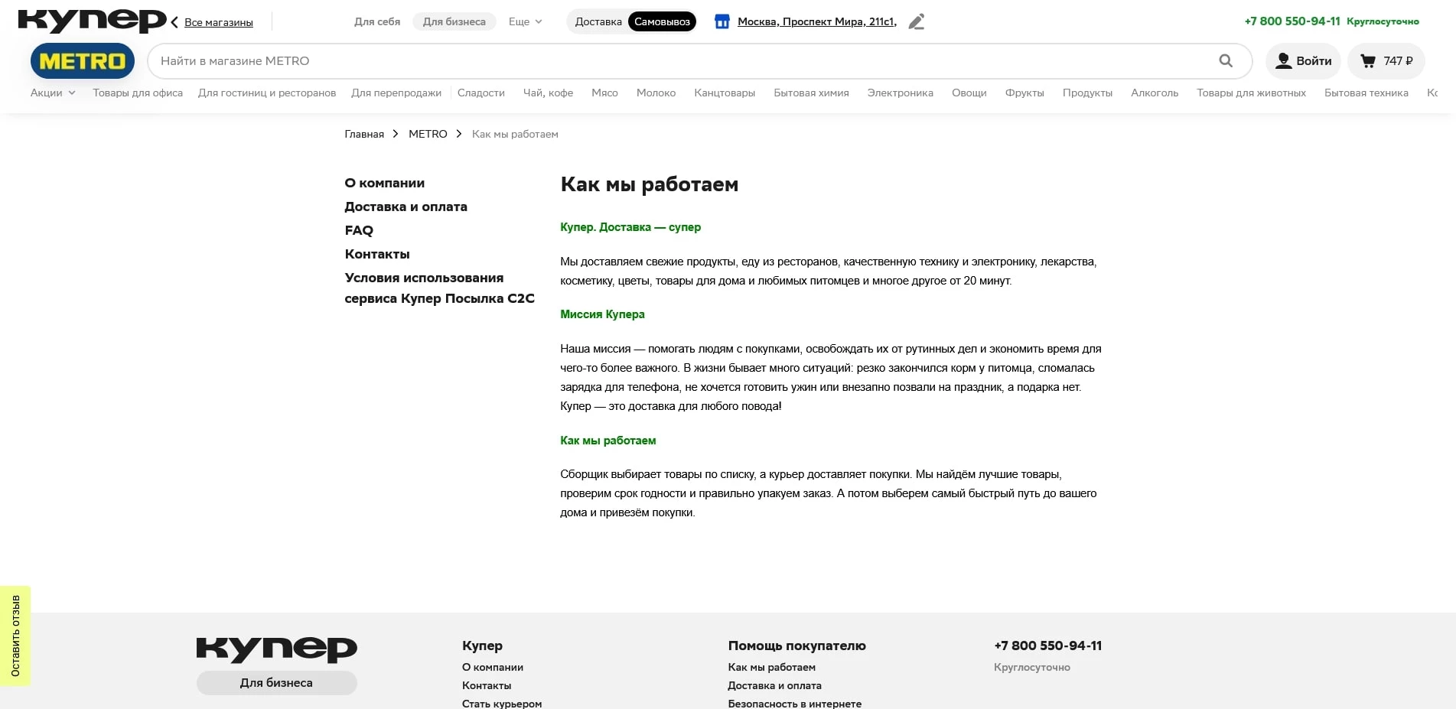Toggle the Для себя shopping mode

pos(377,22)
